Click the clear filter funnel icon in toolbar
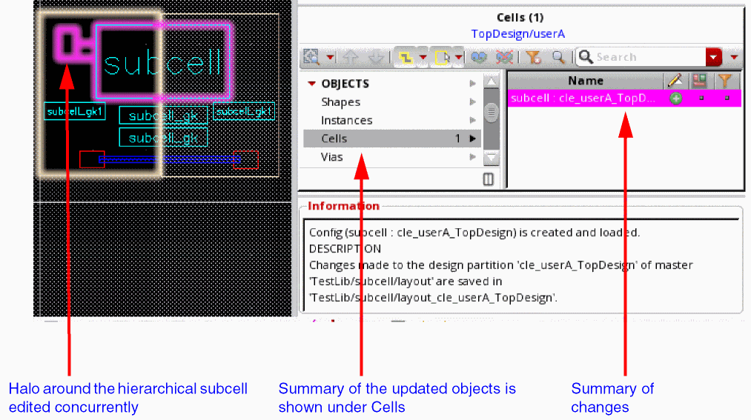 pos(533,57)
